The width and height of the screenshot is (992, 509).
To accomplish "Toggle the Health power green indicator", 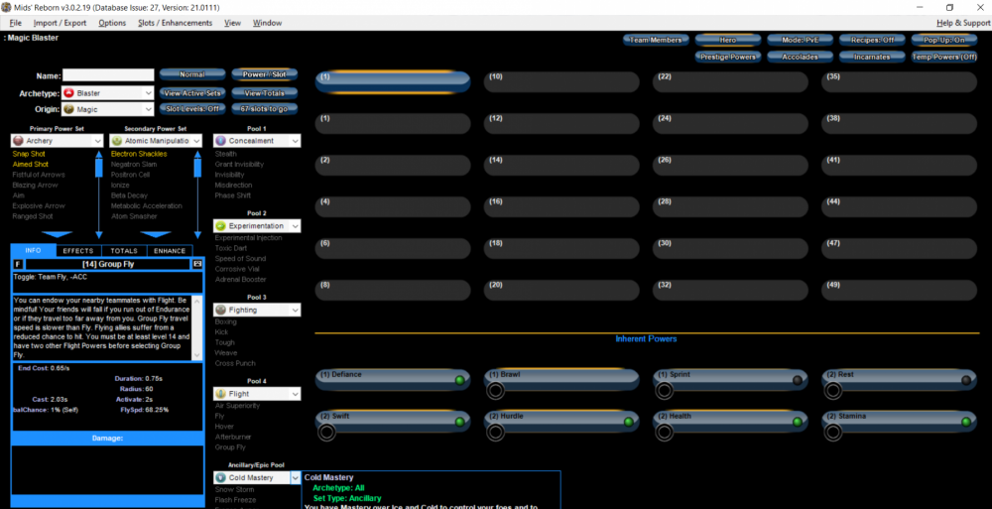I will tap(798, 422).
